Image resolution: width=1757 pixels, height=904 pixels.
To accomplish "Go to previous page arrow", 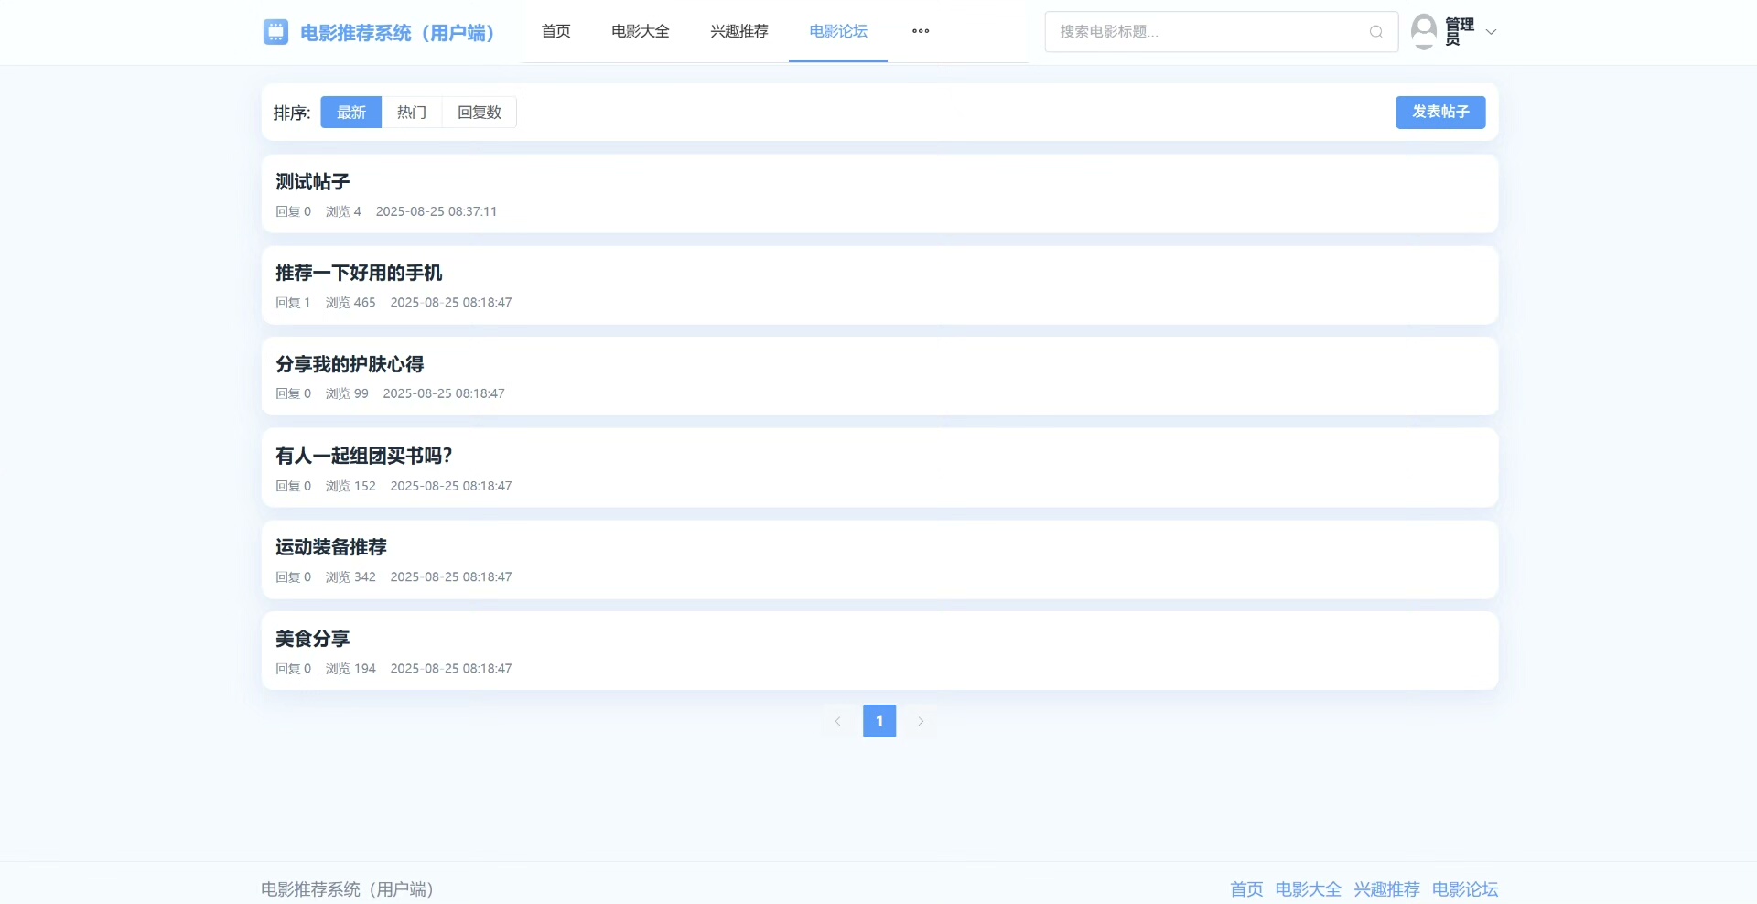I will pos(837,721).
